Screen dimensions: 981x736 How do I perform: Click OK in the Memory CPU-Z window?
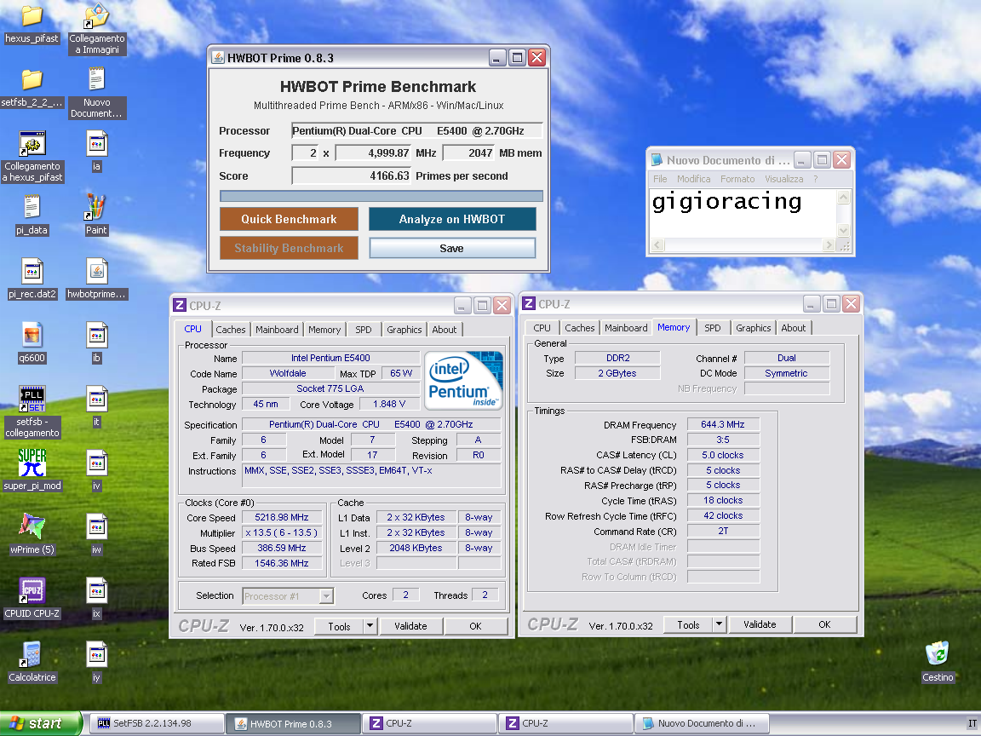tap(824, 624)
